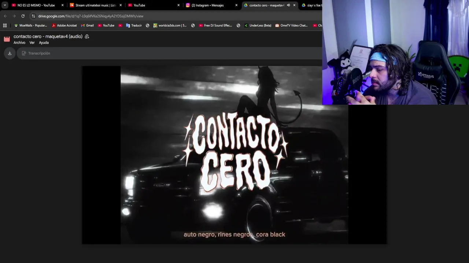
Task: Close the Stream ultimateboi music tab
Action: pos(121,5)
